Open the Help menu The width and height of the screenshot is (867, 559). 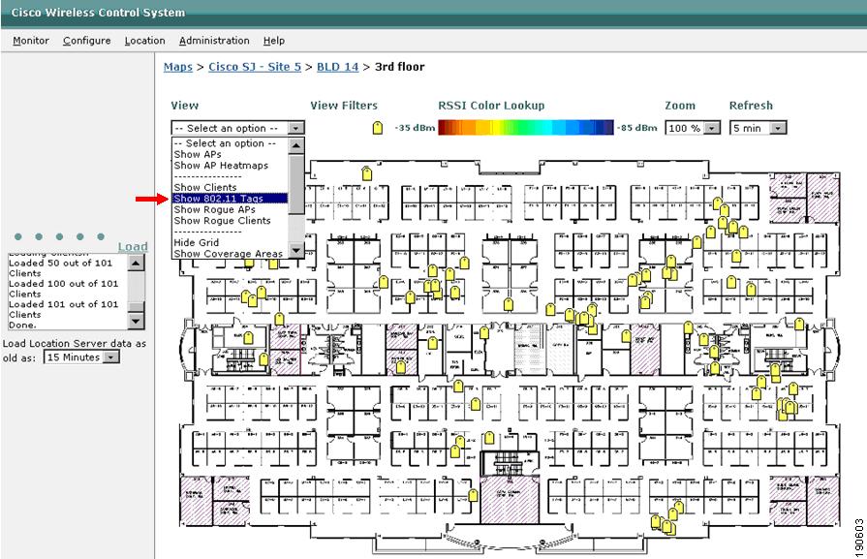[274, 41]
